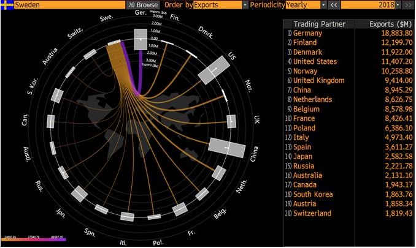Select Italy in the trading partner list
The image size is (416, 248).
[301, 137]
